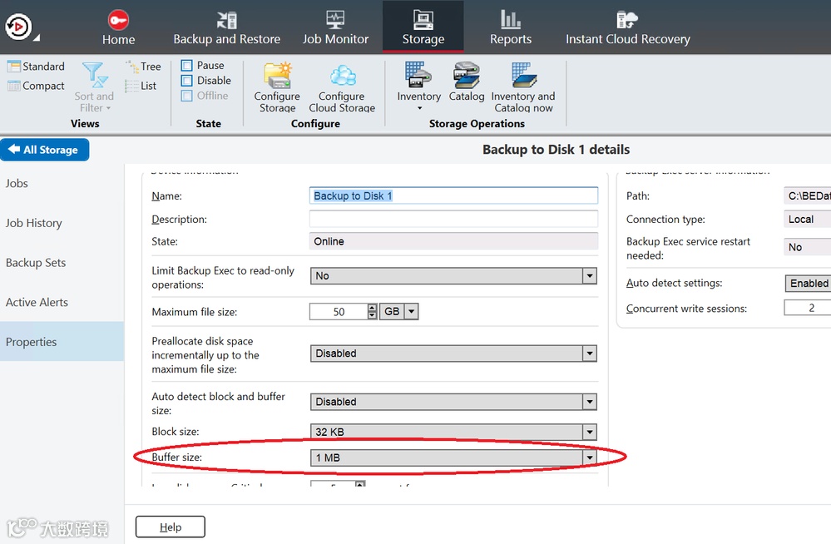The height and width of the screenshot is (544, 831).
Task: Run Inventory and Catalog now
Action: 523,87
